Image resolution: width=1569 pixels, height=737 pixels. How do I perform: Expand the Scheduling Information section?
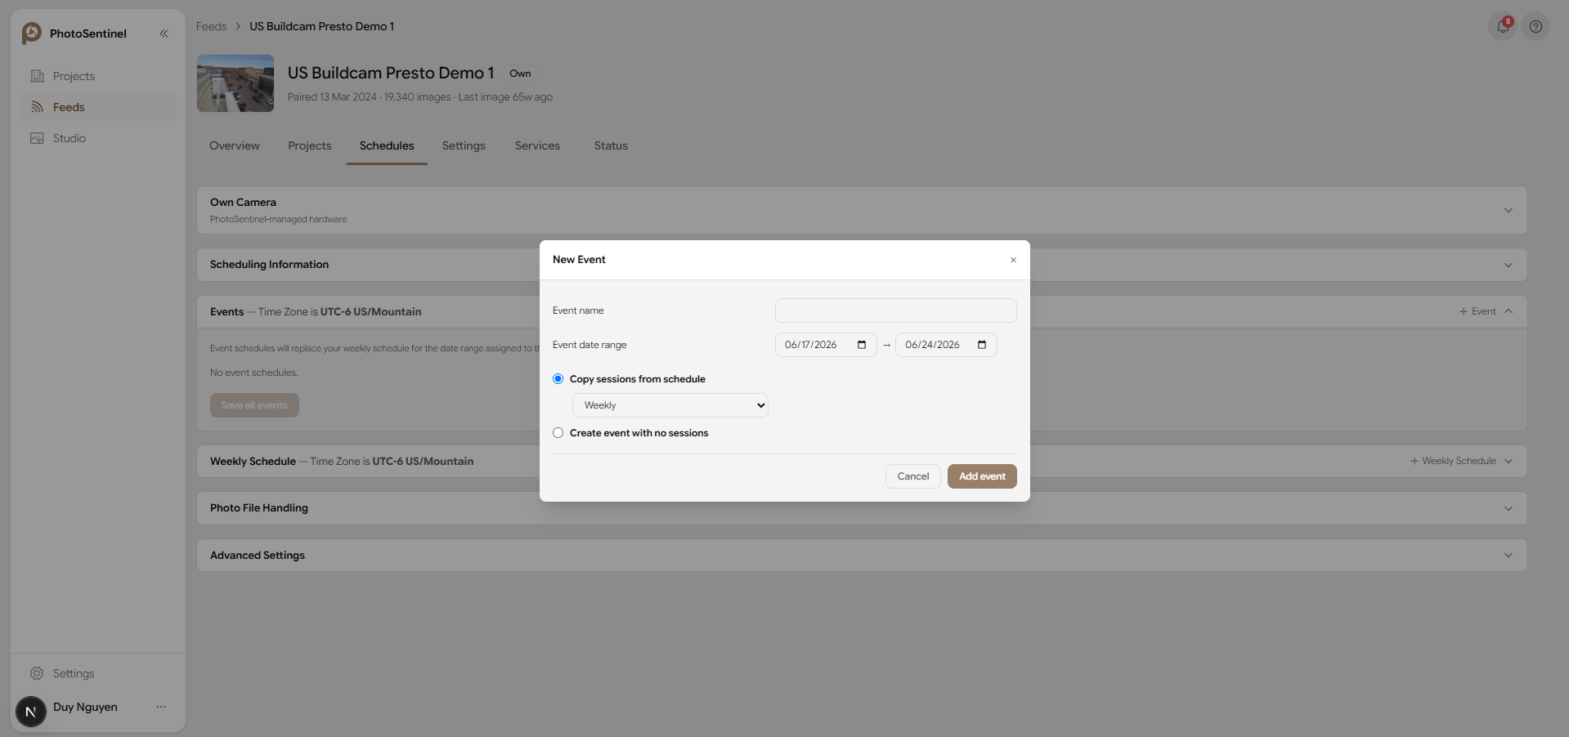[1508, 265]
